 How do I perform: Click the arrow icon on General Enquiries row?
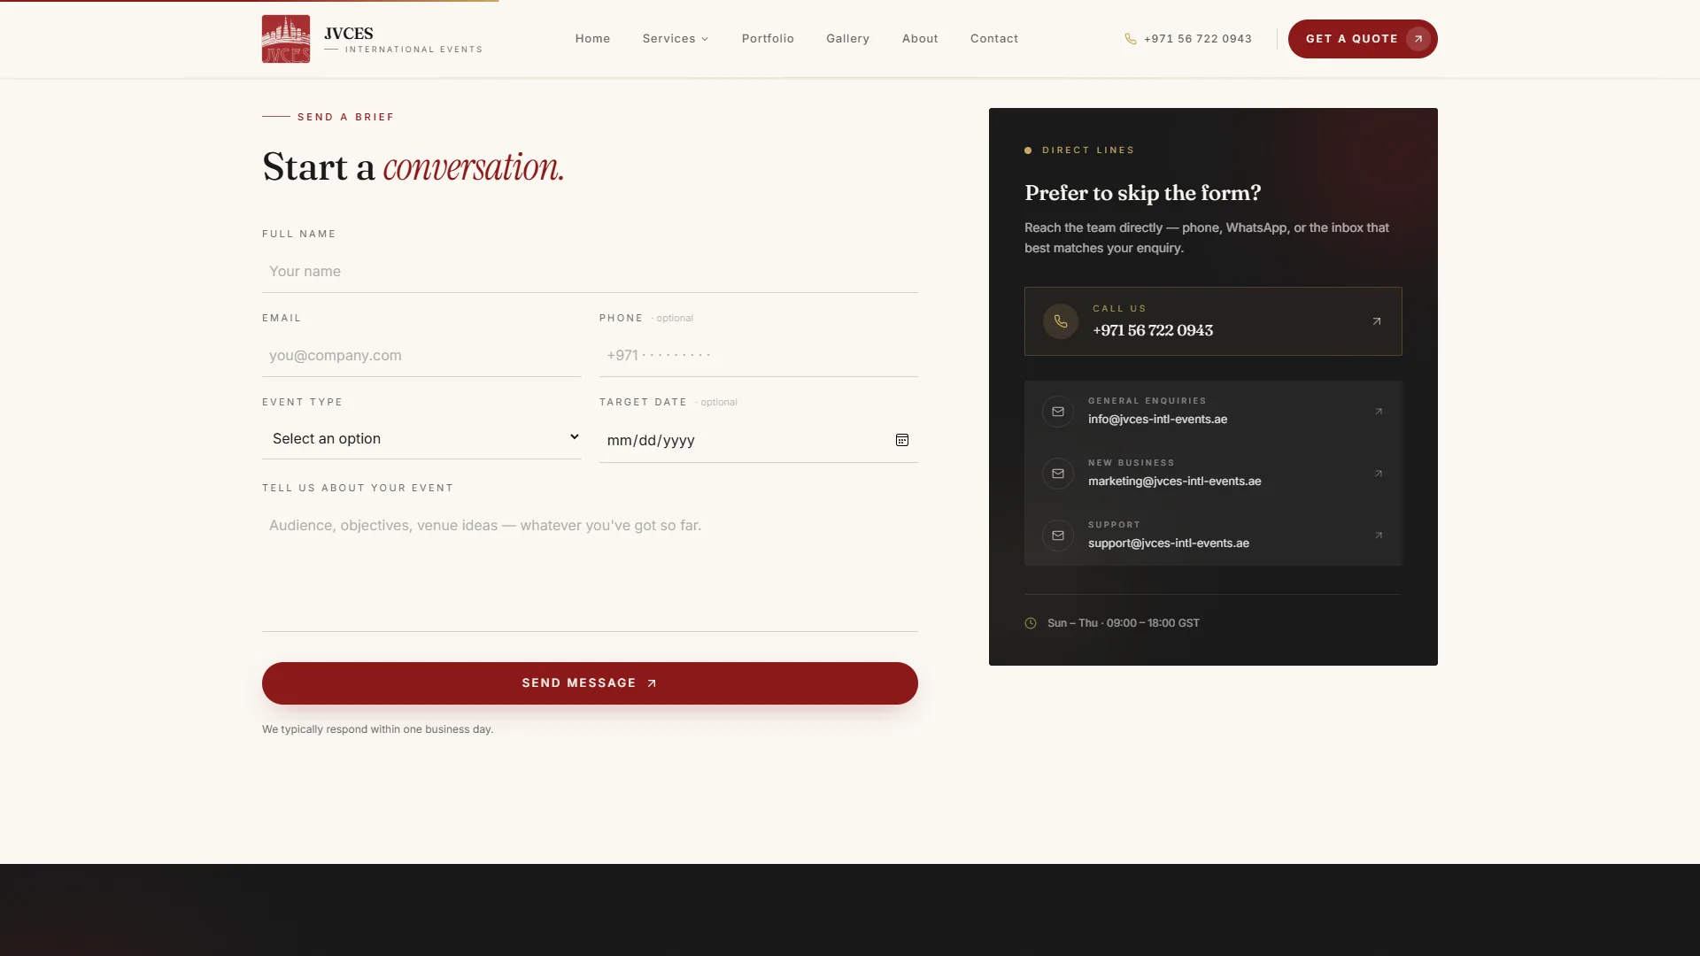tap(1379, 412)
